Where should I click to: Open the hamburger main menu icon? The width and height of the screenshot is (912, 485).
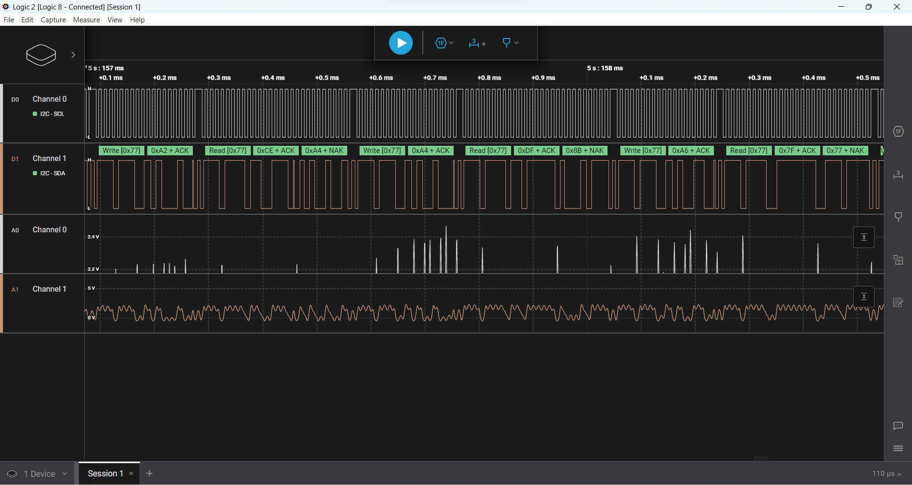pos(898,448)
